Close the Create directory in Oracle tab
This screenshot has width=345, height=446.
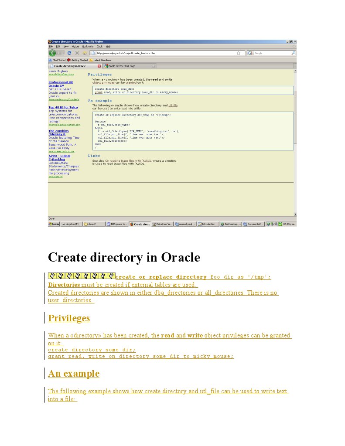pos(99,66)
